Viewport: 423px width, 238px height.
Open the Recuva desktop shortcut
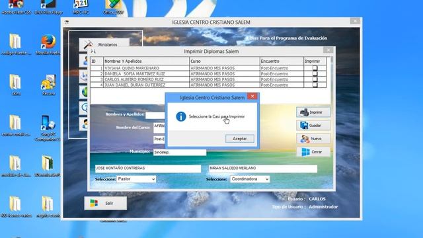point(48,85)
